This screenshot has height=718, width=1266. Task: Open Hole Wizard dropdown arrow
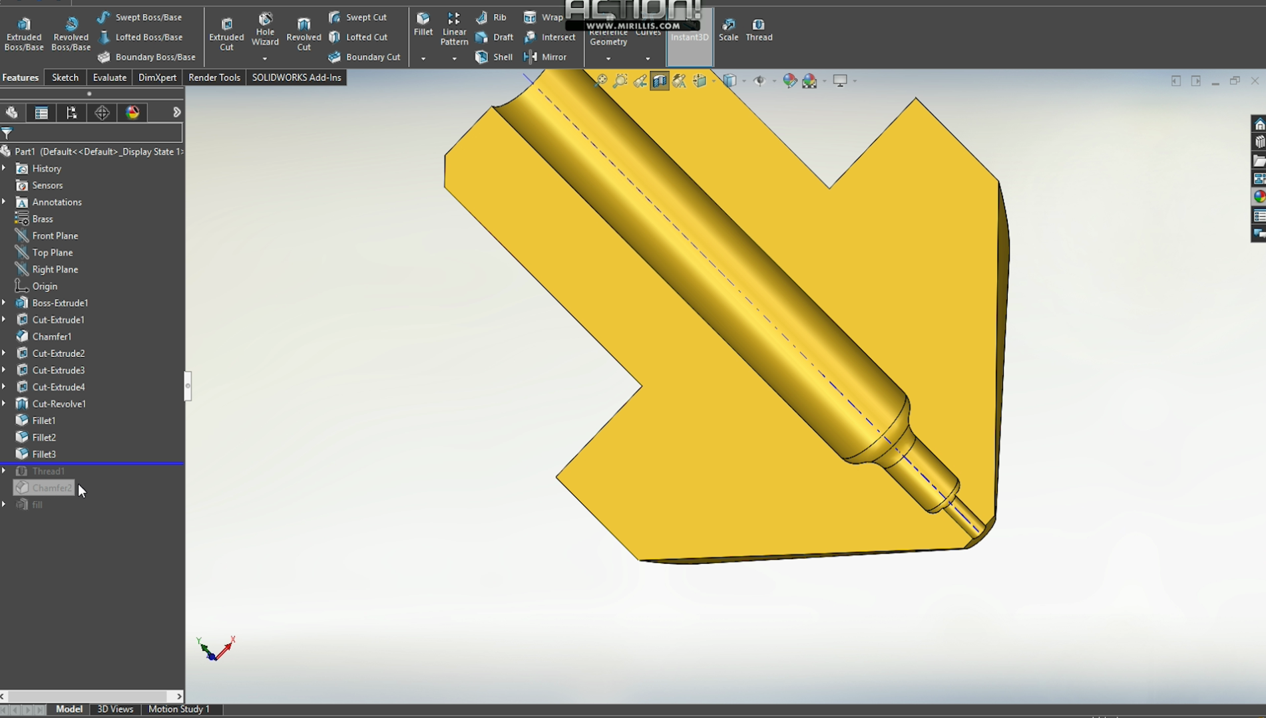[265, 59]
